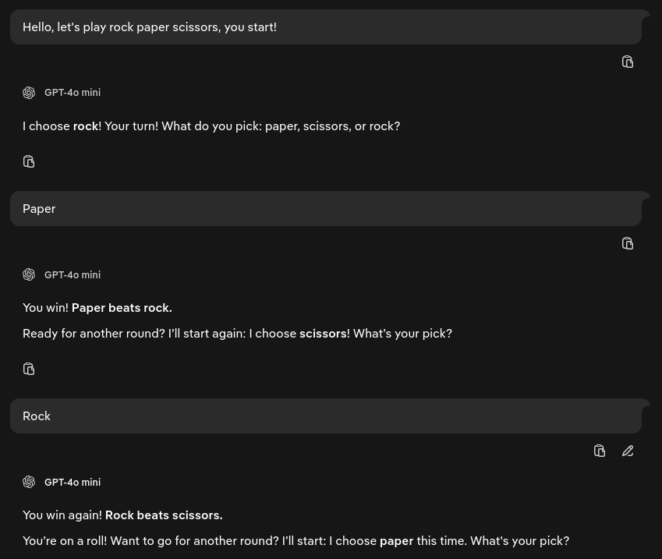
Task: Edit the 'Rock' user message
Action: pyautogui.click(x=628, y=451)
